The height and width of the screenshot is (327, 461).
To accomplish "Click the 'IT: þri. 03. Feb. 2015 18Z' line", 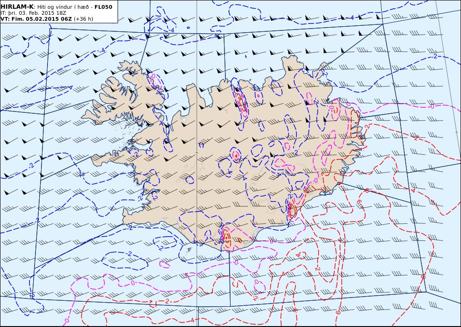I will [x=33, y=13].
